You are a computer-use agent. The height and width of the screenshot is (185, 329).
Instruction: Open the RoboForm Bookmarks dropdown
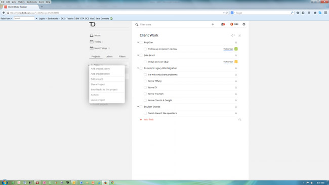pos(53,18)
